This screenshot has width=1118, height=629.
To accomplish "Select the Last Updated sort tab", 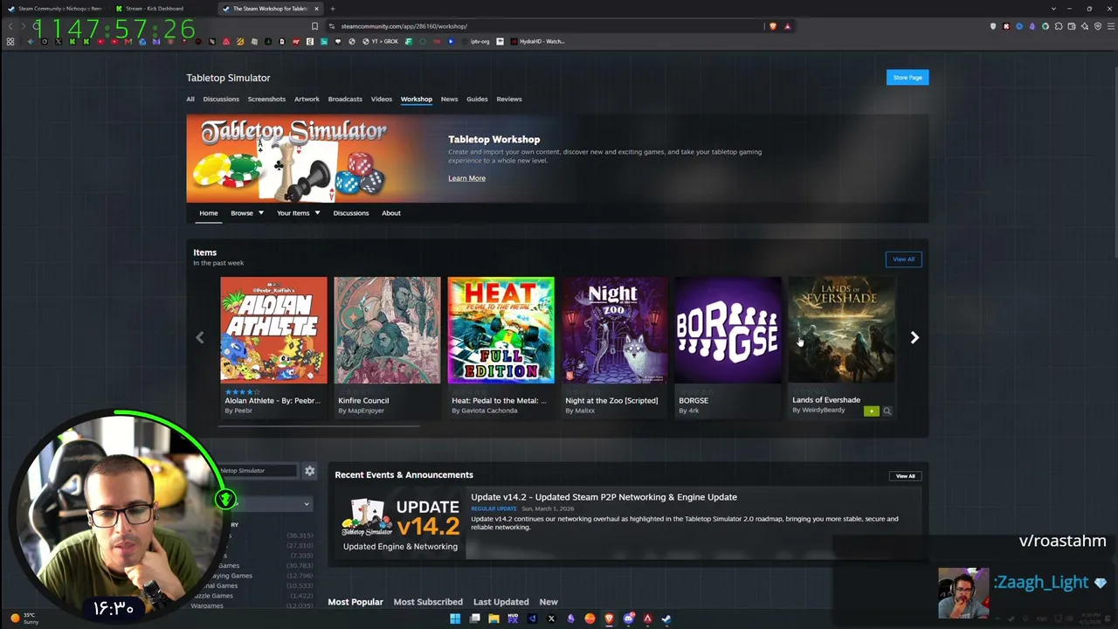I will point(501,602).
